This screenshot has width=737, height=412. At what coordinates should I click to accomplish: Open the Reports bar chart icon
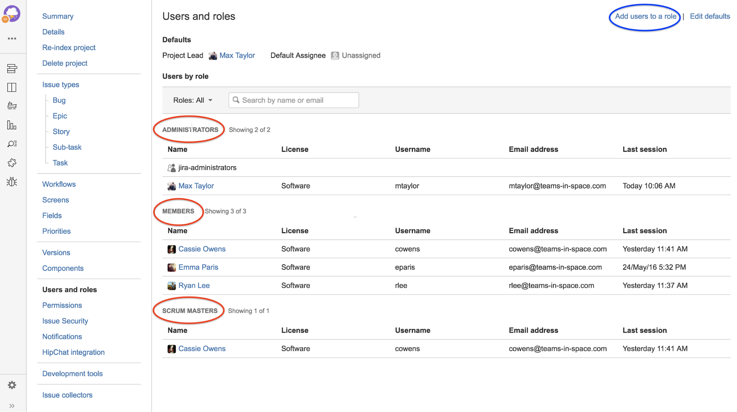[12, 125]
